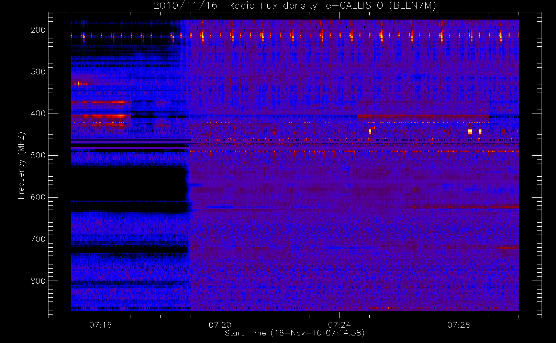This screenshot has height=343, width=556.
Task: Select the 200 frequency tick label
Action: (x=38, y=30)
